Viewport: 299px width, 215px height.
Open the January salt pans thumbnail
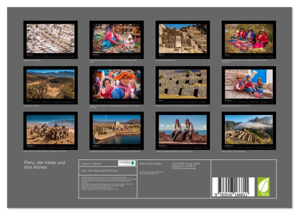click(x=51, y=39)
